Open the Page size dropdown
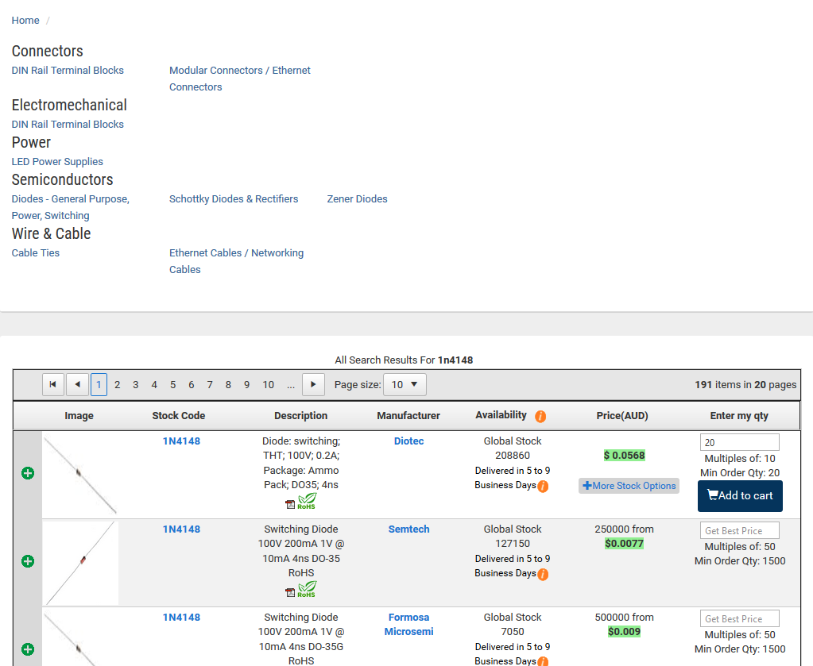Viewport: 813px width, 666px height. pos(405,385)
